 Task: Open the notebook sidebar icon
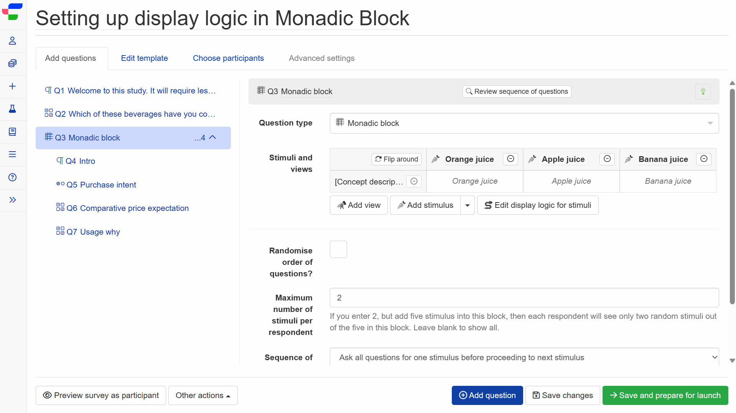click(x=12, y=132)
